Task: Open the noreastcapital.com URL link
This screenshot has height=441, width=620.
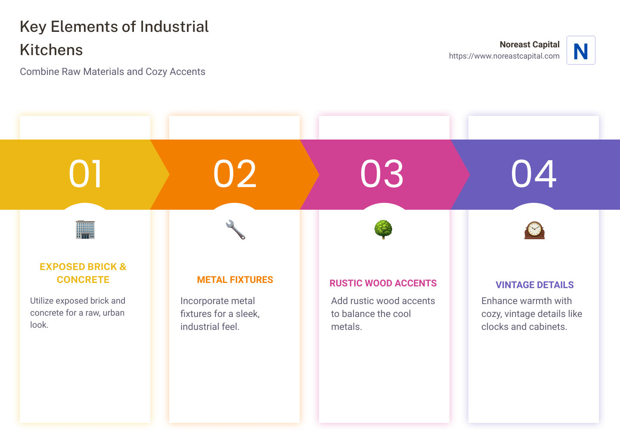Action: click(x=504, y=56)
